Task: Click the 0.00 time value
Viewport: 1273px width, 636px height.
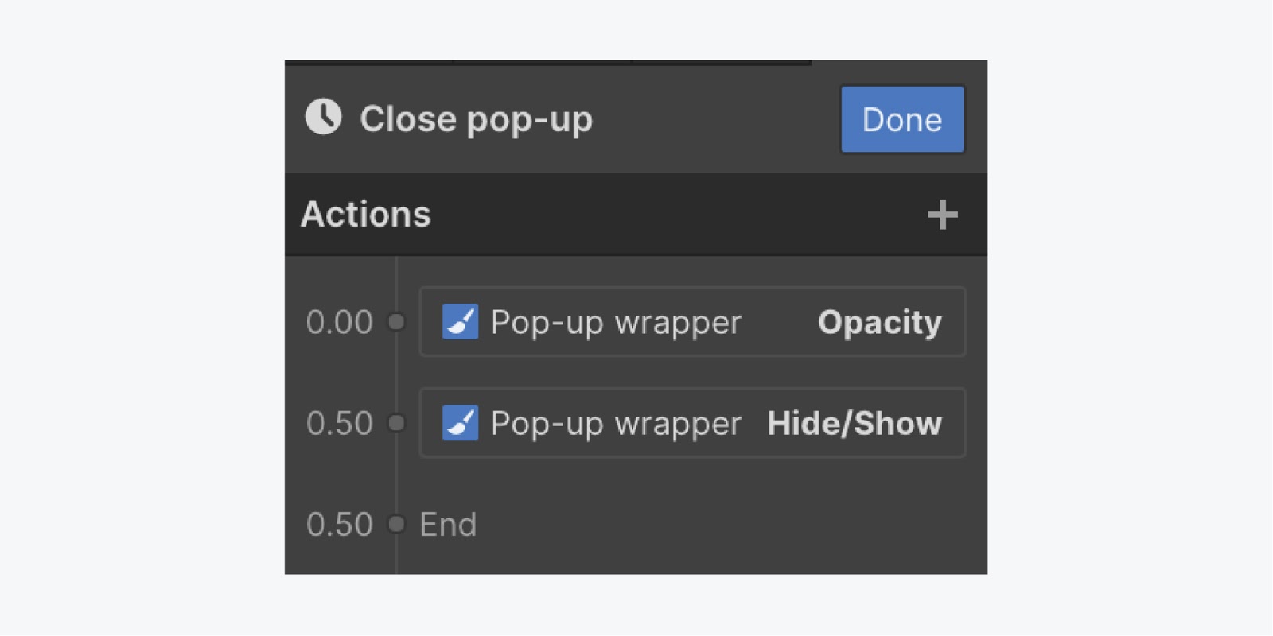Action: (x=340, y=322)
